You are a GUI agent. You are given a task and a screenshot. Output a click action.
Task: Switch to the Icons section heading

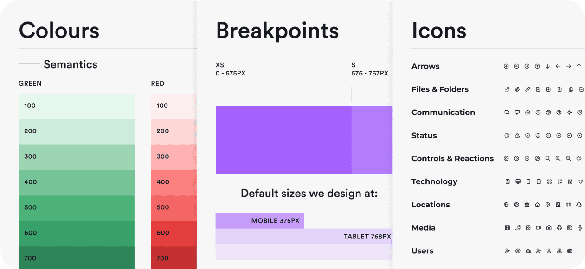pyautogui.click(x=439, y=31)
